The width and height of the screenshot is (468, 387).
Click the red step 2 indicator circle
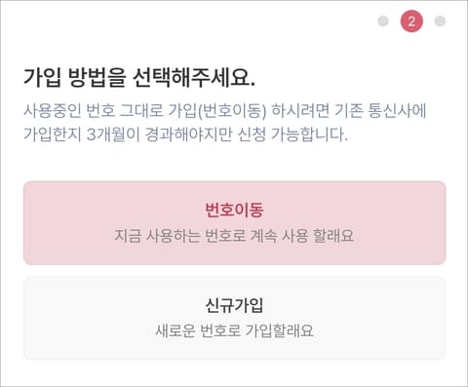[x=411, y=21]
